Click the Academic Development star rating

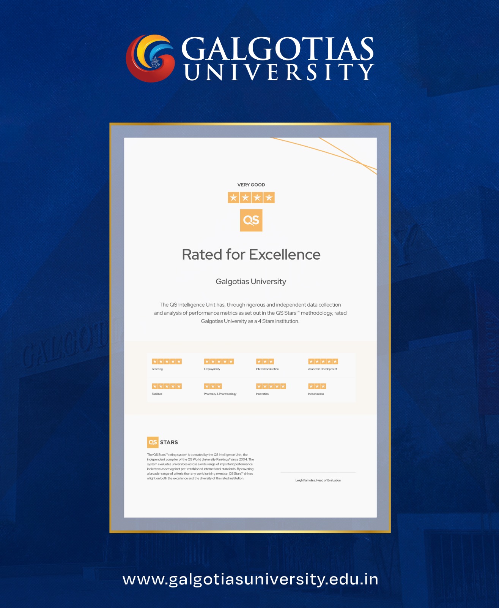[x=323, y=361]
